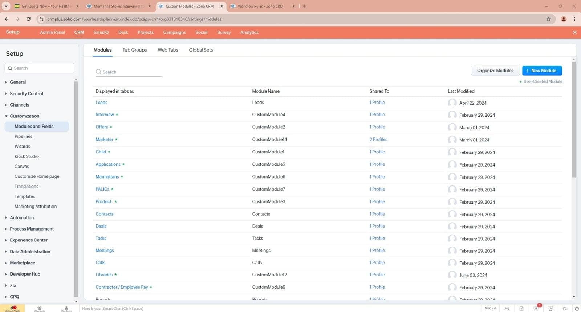Expand Automation section
The image size is (581, 312).
[x=22, y=217]
